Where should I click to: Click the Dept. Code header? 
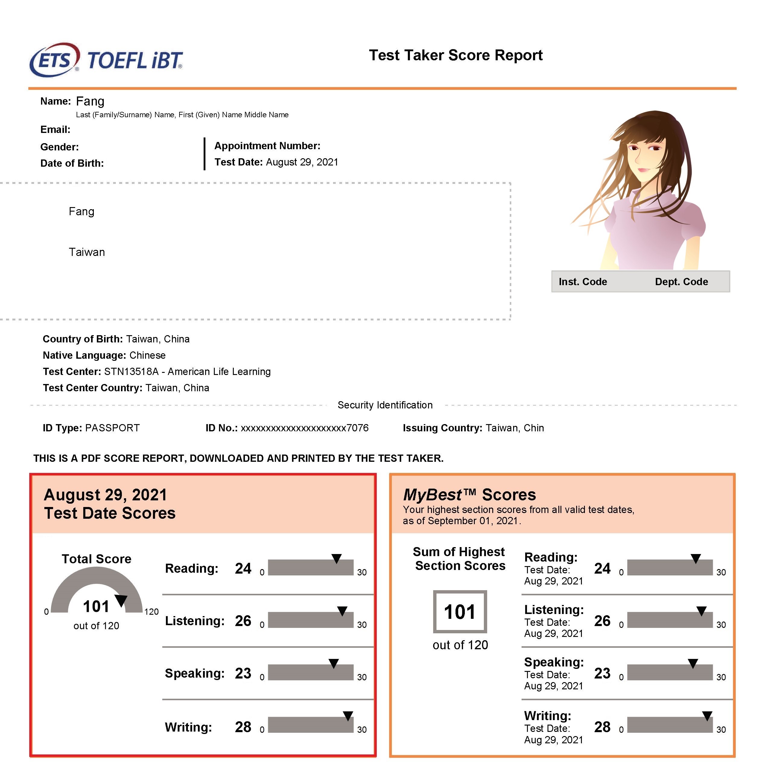click(681, 282)
